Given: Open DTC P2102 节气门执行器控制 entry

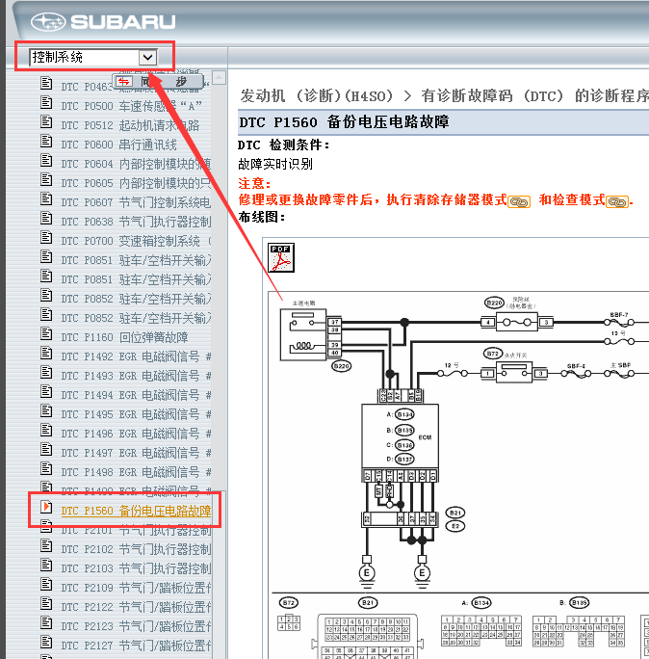Looking at the screenshot, I should pyautogui.click(x=136, y=550).
